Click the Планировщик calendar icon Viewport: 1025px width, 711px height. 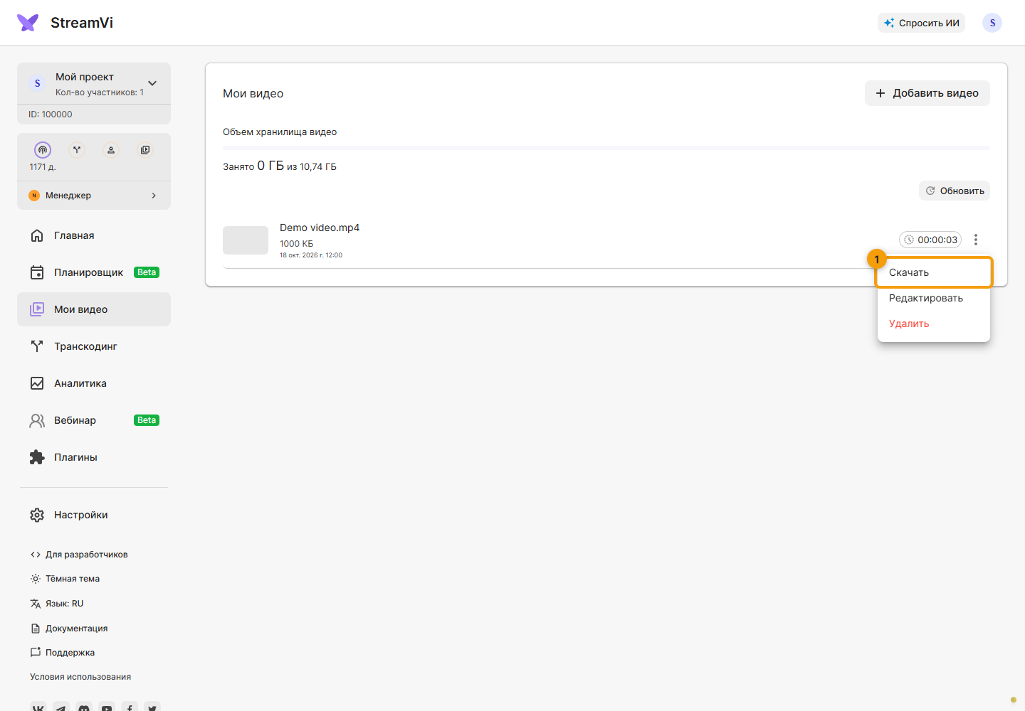[x=37, y=272]
